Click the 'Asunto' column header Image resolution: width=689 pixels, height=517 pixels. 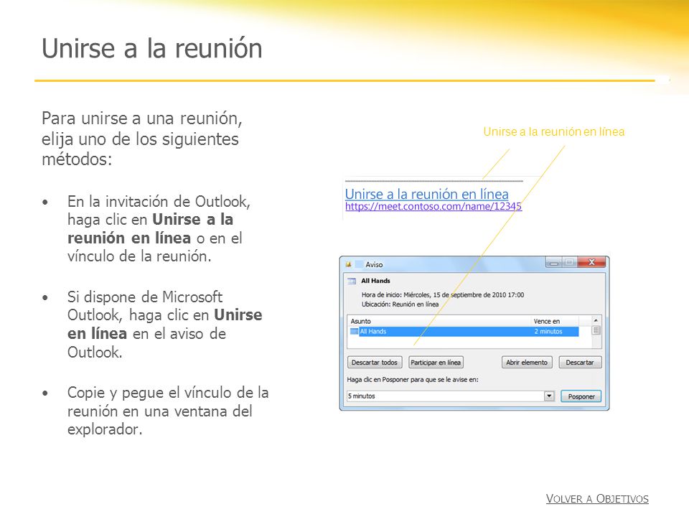tap(361, 322)
